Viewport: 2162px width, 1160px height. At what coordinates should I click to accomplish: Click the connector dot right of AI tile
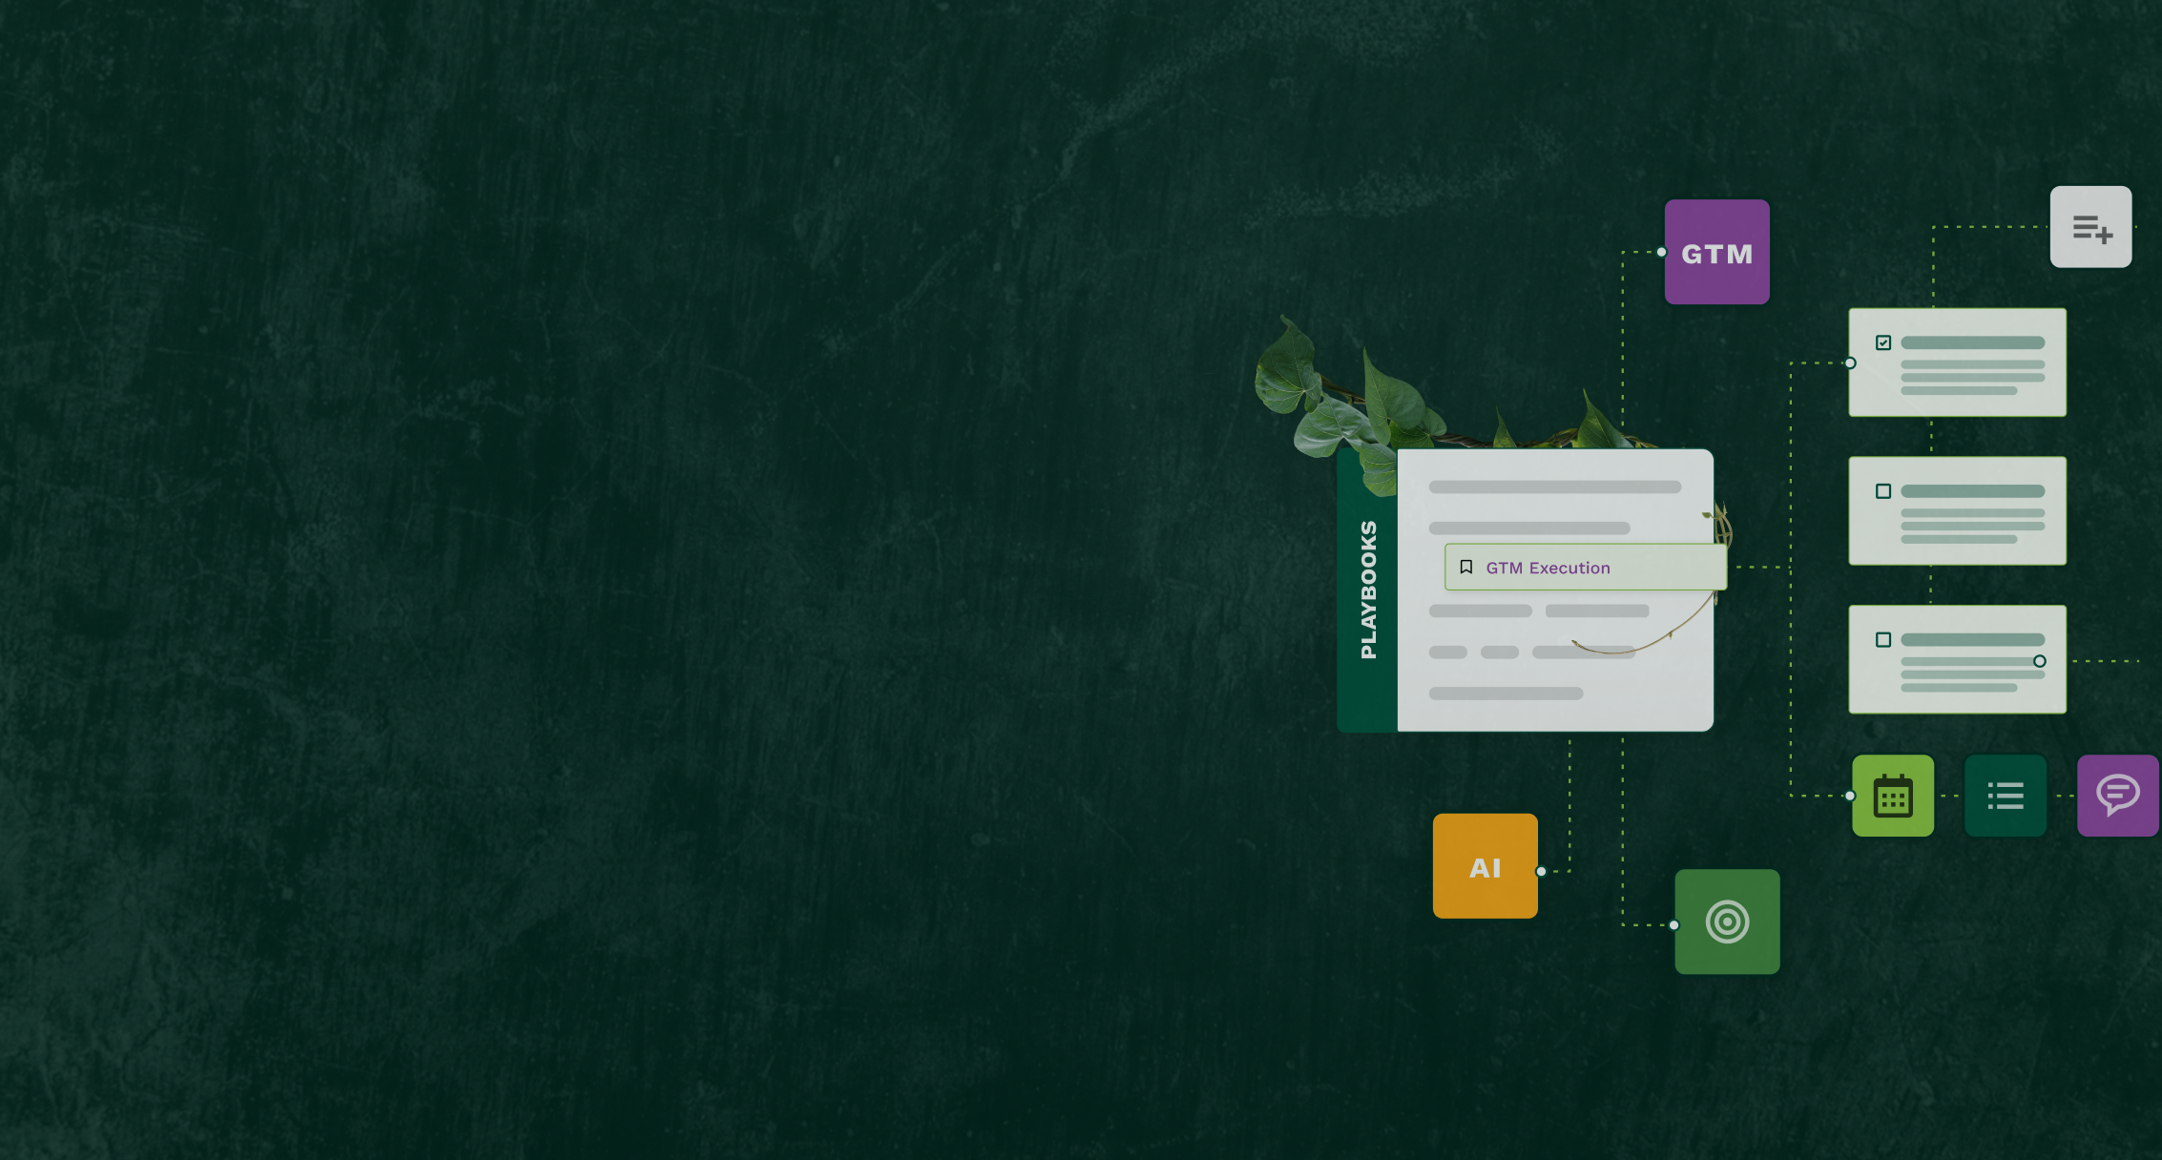pos(1541,871)
